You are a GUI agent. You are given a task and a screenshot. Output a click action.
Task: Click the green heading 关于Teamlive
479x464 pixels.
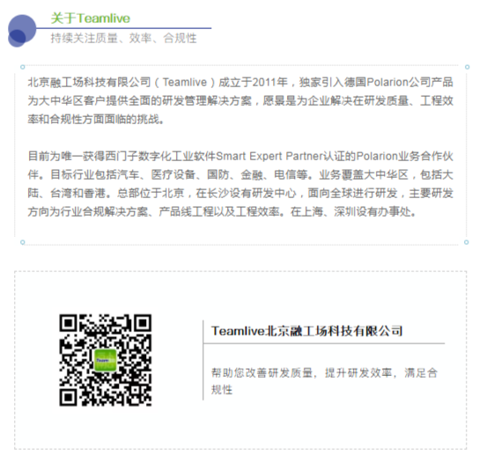click(x=91, y=18)
